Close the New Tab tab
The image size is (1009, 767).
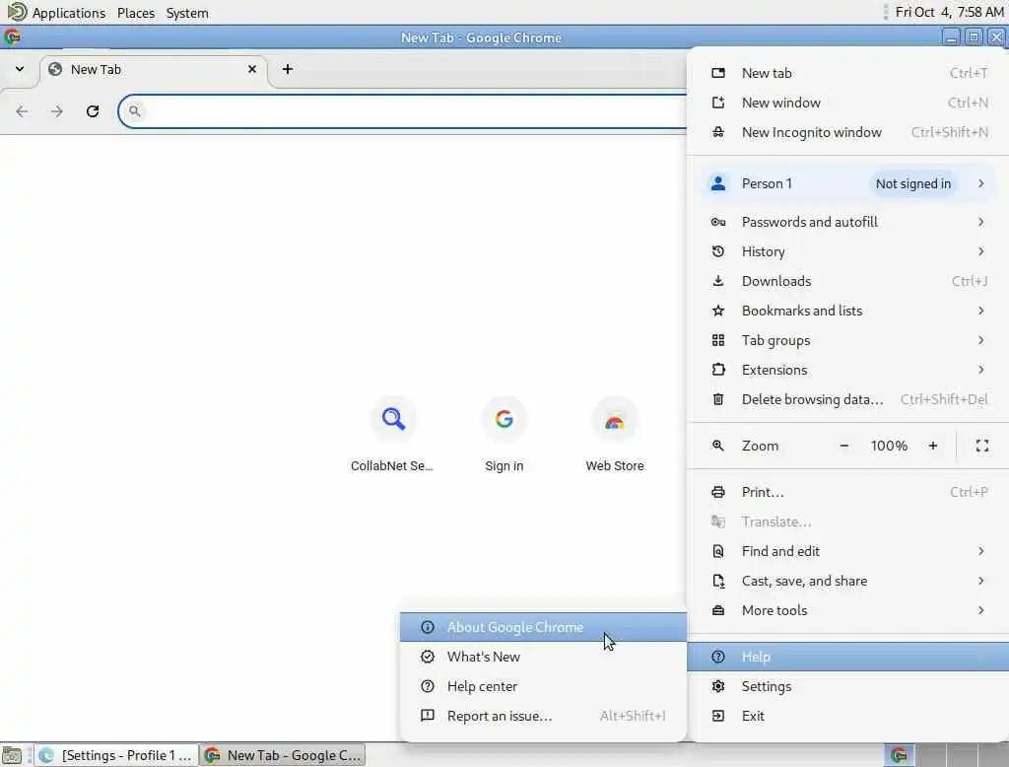252,69
